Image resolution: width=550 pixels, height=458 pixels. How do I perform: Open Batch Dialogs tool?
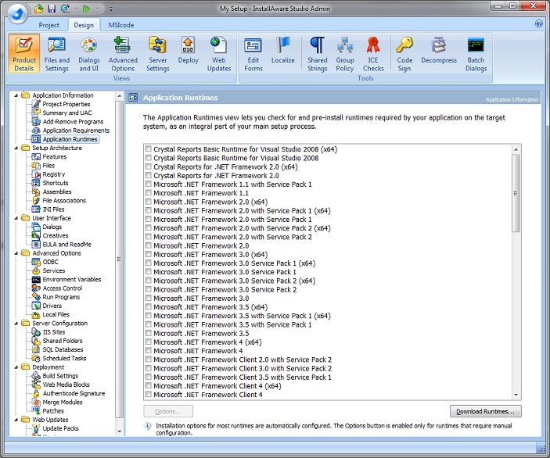click(x=476, y=54)
